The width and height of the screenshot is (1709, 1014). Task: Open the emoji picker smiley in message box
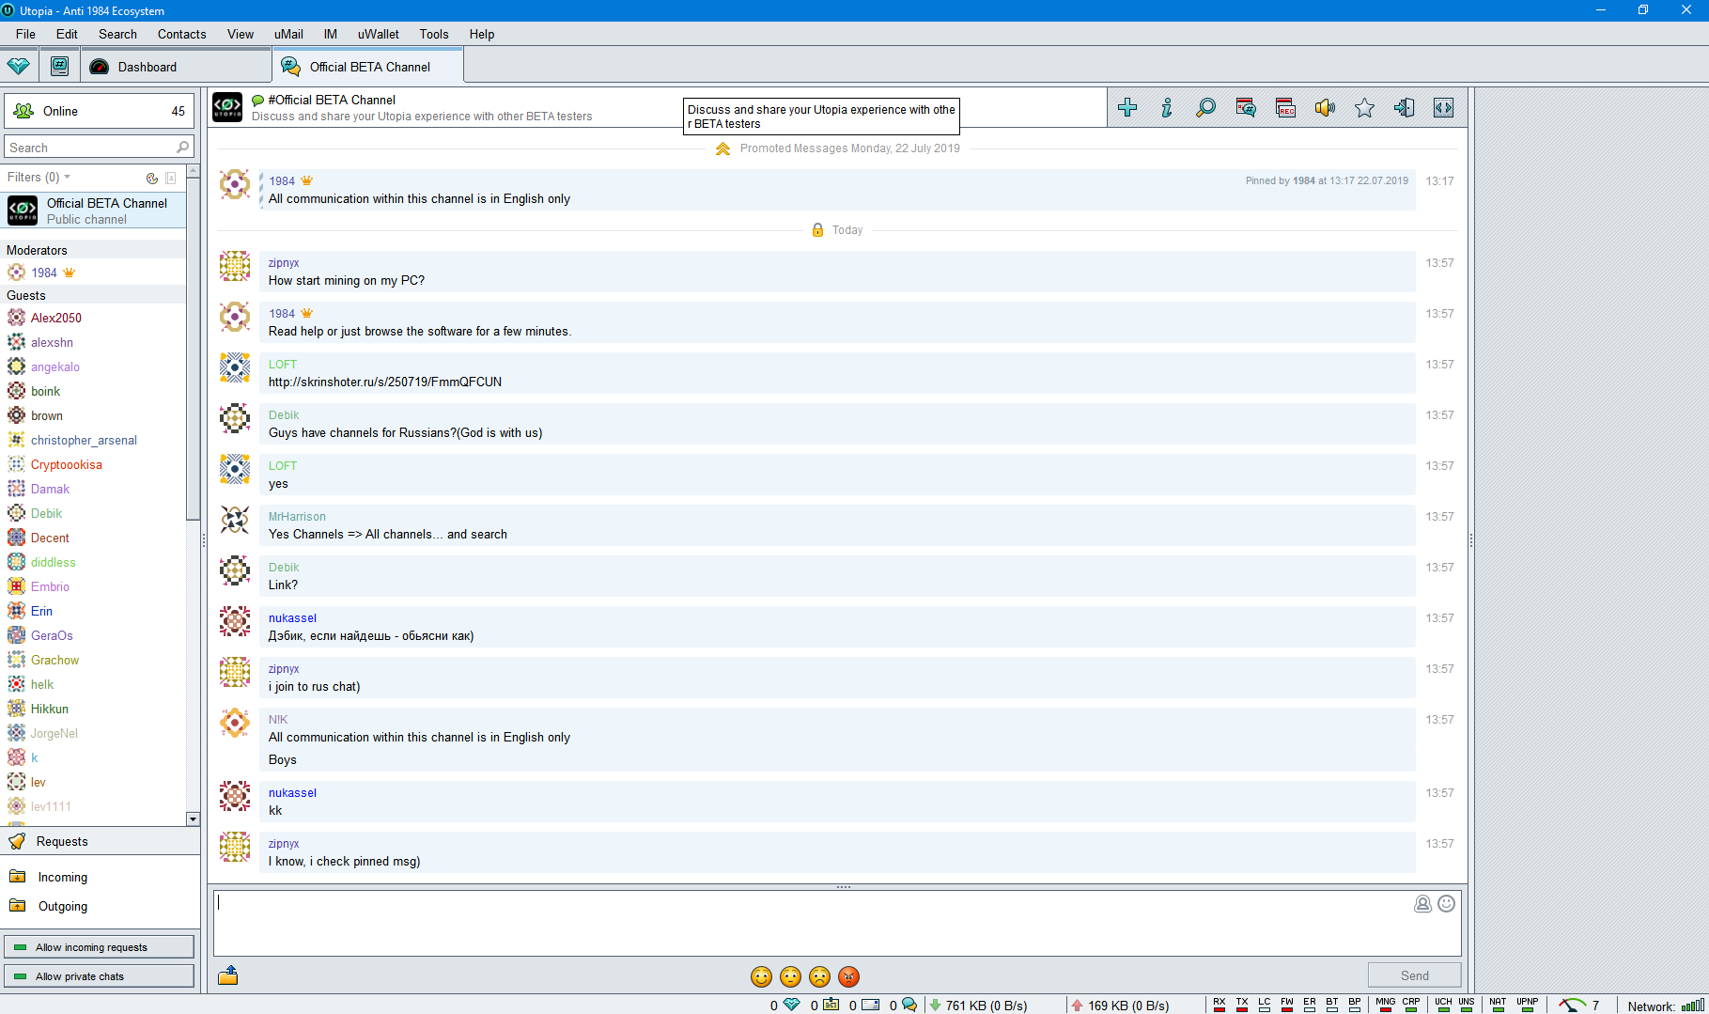point(1446,904)
